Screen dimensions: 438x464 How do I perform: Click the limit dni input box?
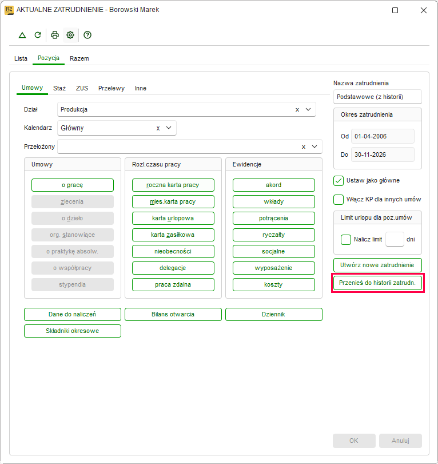(395, 239)
